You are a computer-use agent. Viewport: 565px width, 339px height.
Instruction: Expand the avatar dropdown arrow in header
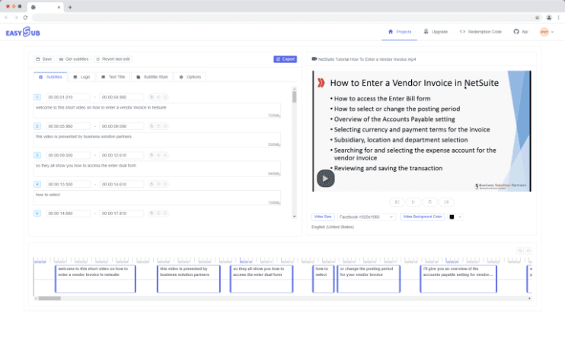551,32
